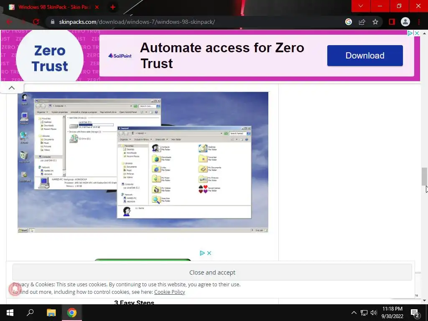Collapse the banner using the up chevron
428x321 pixels.
[x=12, y=88]
